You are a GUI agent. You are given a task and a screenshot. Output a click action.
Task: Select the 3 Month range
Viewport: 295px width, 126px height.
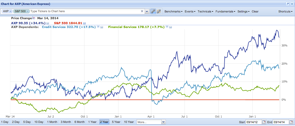(x=66, y=122)
